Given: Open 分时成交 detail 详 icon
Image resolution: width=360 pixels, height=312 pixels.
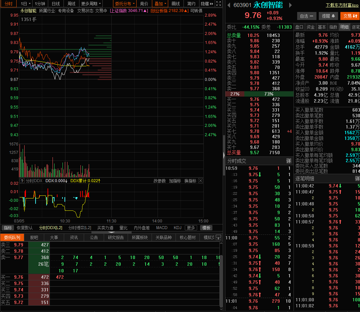Looking at the screenshot, I should [x=289, y=161].
